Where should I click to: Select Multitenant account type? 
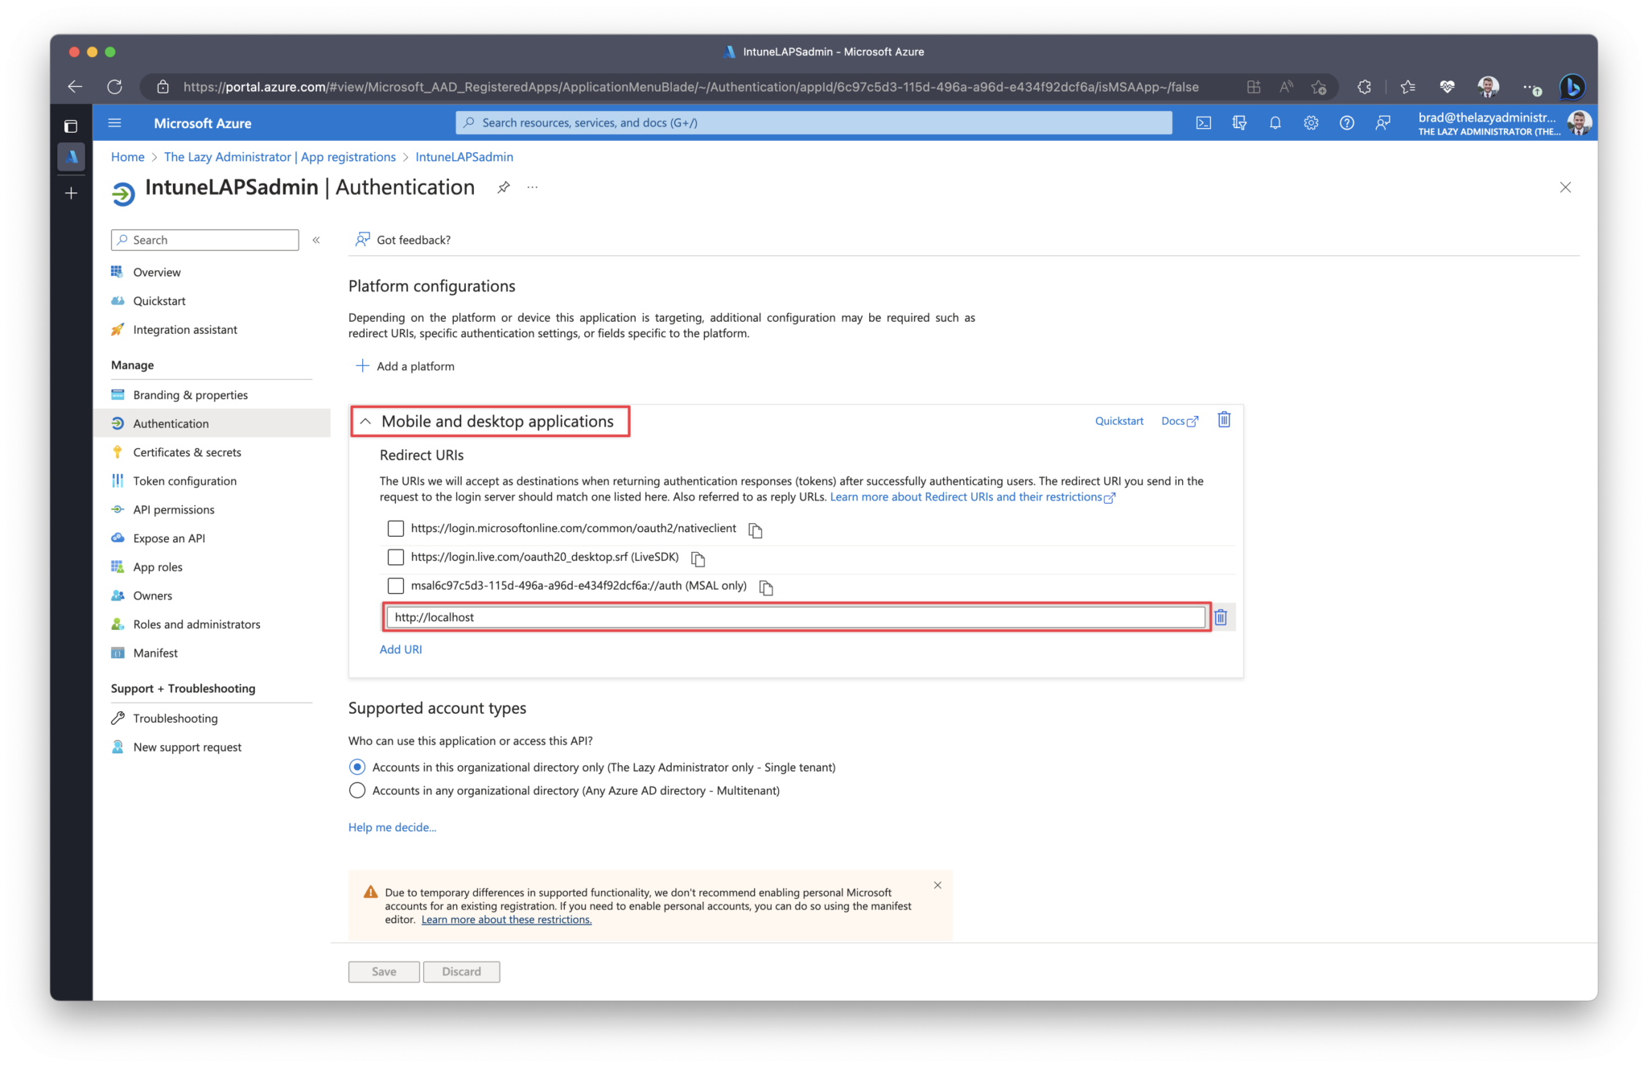click(x=357, y=790)
